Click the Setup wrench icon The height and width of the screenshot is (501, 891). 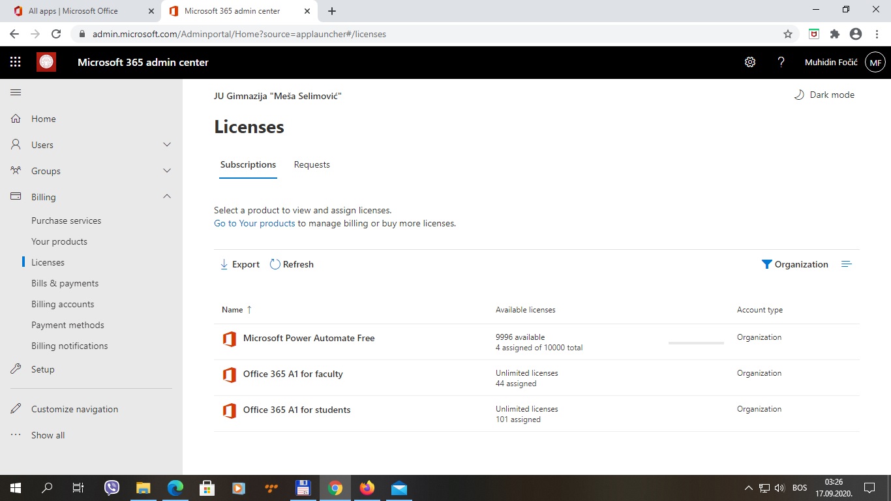tap(16, 369)
